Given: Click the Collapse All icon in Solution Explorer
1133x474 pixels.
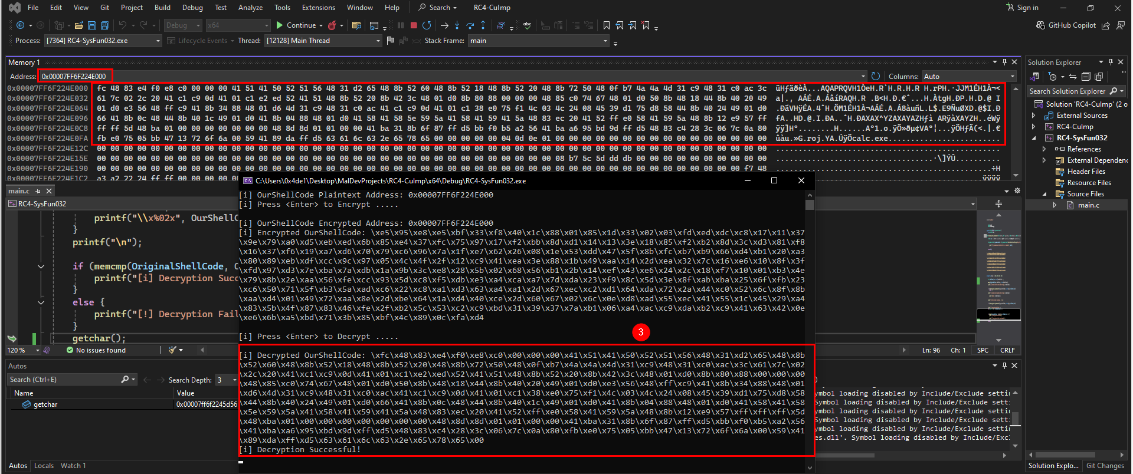Looking at the screenshot, I should (x=1086, y=77).
